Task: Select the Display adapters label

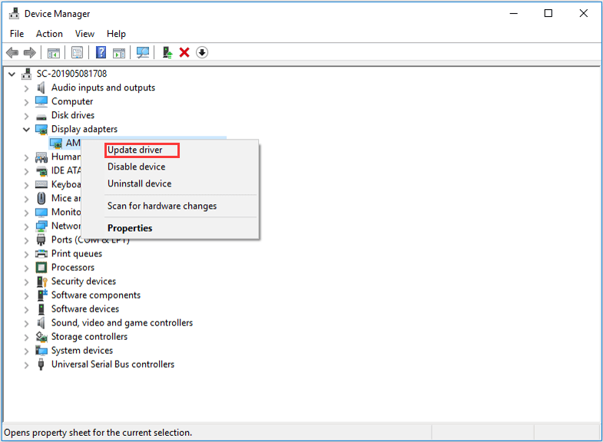Action: [x=84, y=129]
